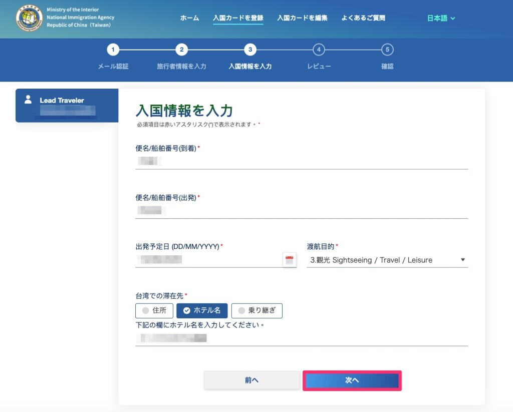Click step 5 circle 確認

(x=387, y=50)
